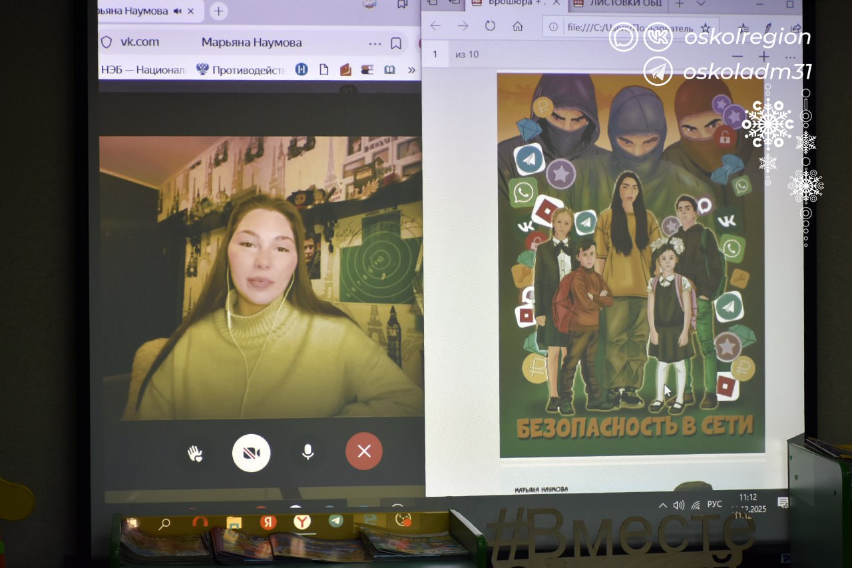Screen dimensions: 852x568
Task: Open the НЭБ bookmark
Action: (143, 70)
